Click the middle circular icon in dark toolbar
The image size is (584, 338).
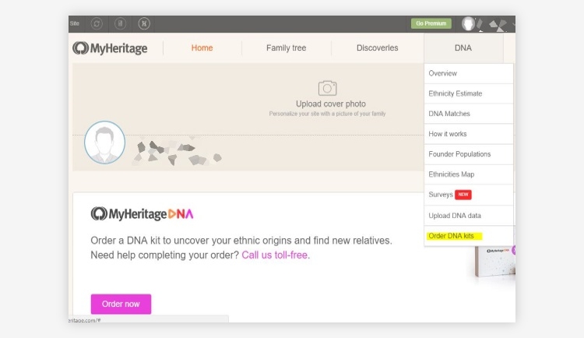coord(120,24)
